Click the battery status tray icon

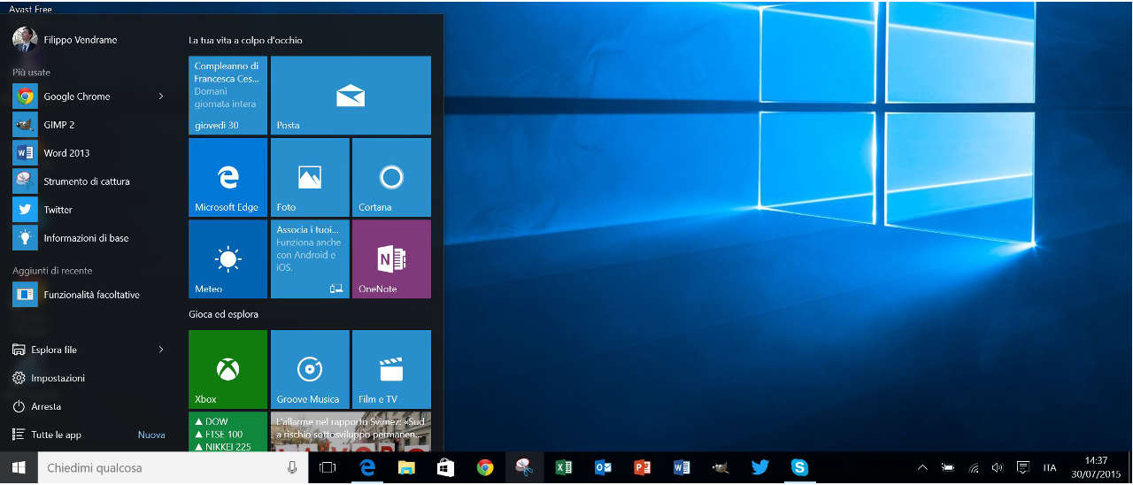948,467
